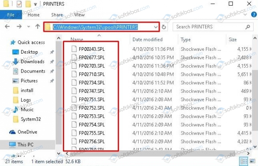This screenshot has width=258, height=166.
Task: Select file FP02710.SPL
Action: click(92, 74)
